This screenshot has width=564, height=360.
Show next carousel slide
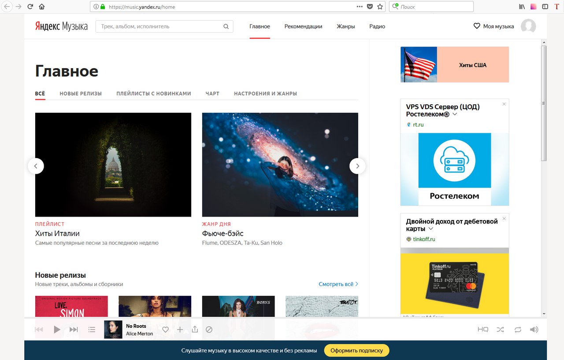click(357, 166)
